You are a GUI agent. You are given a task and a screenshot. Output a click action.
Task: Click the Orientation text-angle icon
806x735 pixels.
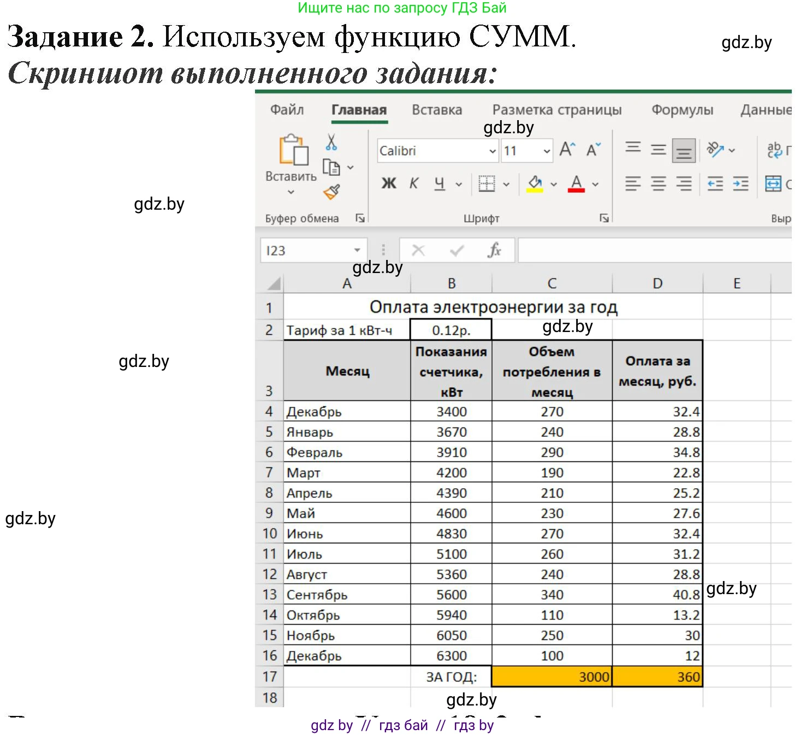(x=715, y=149)
